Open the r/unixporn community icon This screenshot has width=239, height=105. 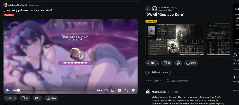(155, 9)
